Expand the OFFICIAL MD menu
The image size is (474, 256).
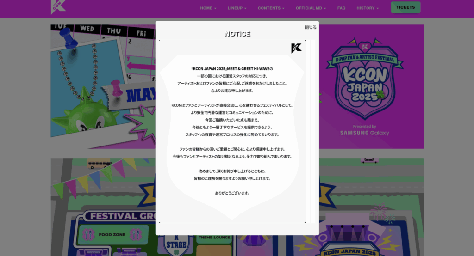pyautogui.click(x=311, y=8)
